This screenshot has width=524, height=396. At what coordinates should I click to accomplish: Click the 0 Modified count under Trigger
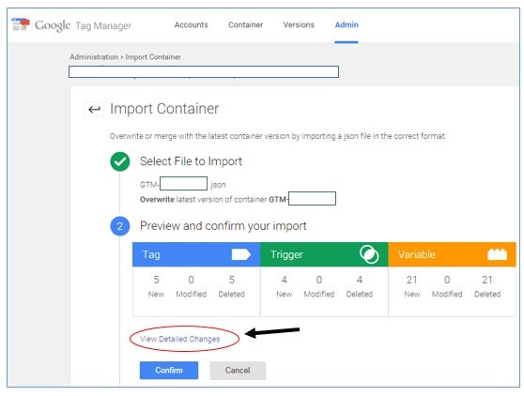[x=319, y=286]
